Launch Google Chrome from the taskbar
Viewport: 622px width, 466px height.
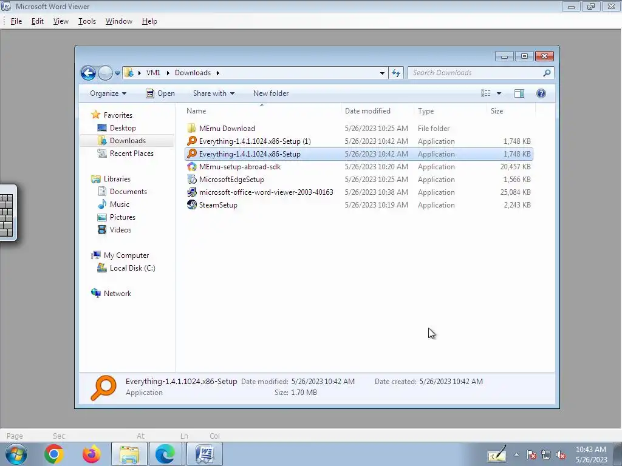(54, 454)
